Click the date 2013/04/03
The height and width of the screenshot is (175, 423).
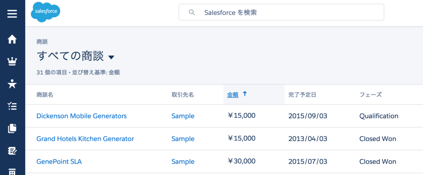click(308, 139)
